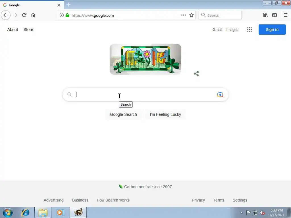Click into the toolbar Search box
The width and height of the screenshot is (291, 218).
(x=220, y=15)
